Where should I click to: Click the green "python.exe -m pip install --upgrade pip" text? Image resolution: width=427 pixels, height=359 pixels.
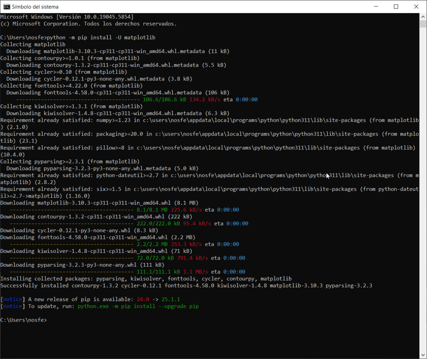(138, 306)
